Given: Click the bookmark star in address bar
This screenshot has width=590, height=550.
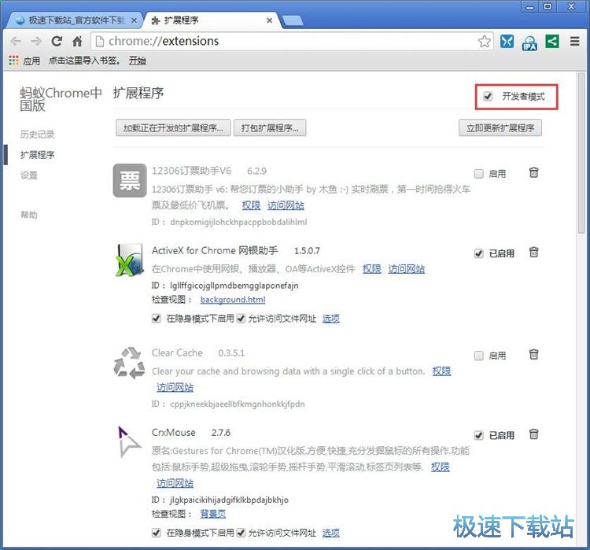Looking at the screenshot, I should tap(485, 41).
